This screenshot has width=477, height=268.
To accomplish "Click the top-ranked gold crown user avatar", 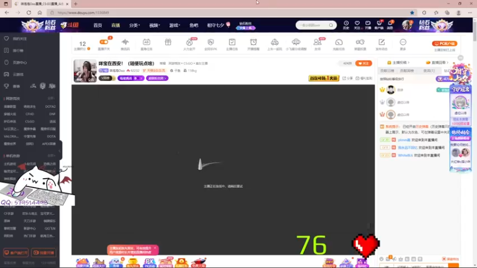I will pos(391,90).
